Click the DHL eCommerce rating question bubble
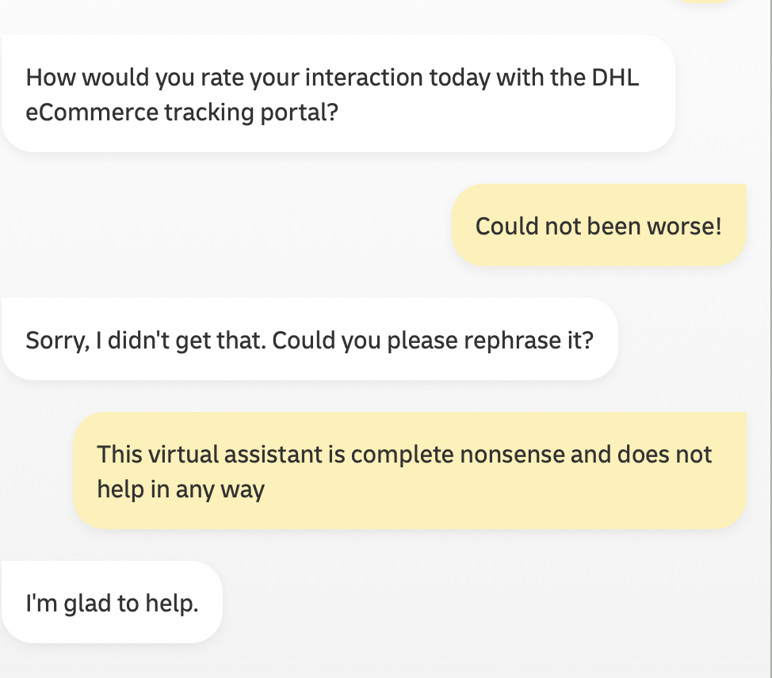This screenshot has width=772, height=678. [338, 94]
